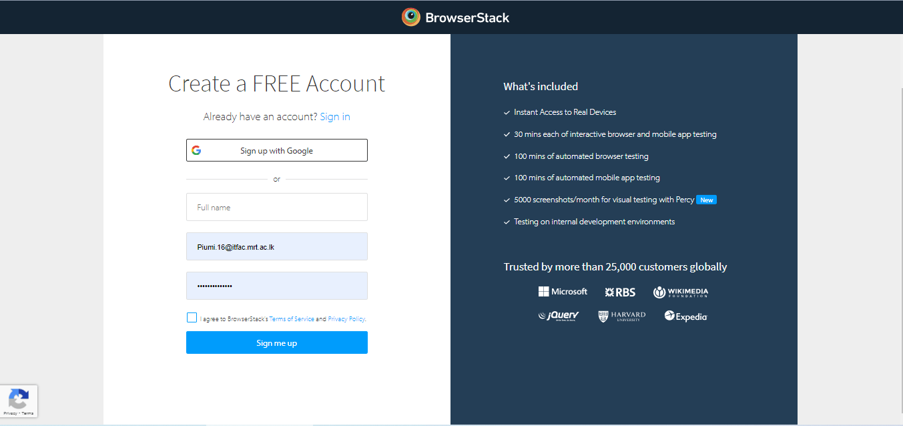Click '5000 screenshots/month for visual testing' text
Image resolution: width=903 pixels, height=426 pixels.
(x=604, y=200)
